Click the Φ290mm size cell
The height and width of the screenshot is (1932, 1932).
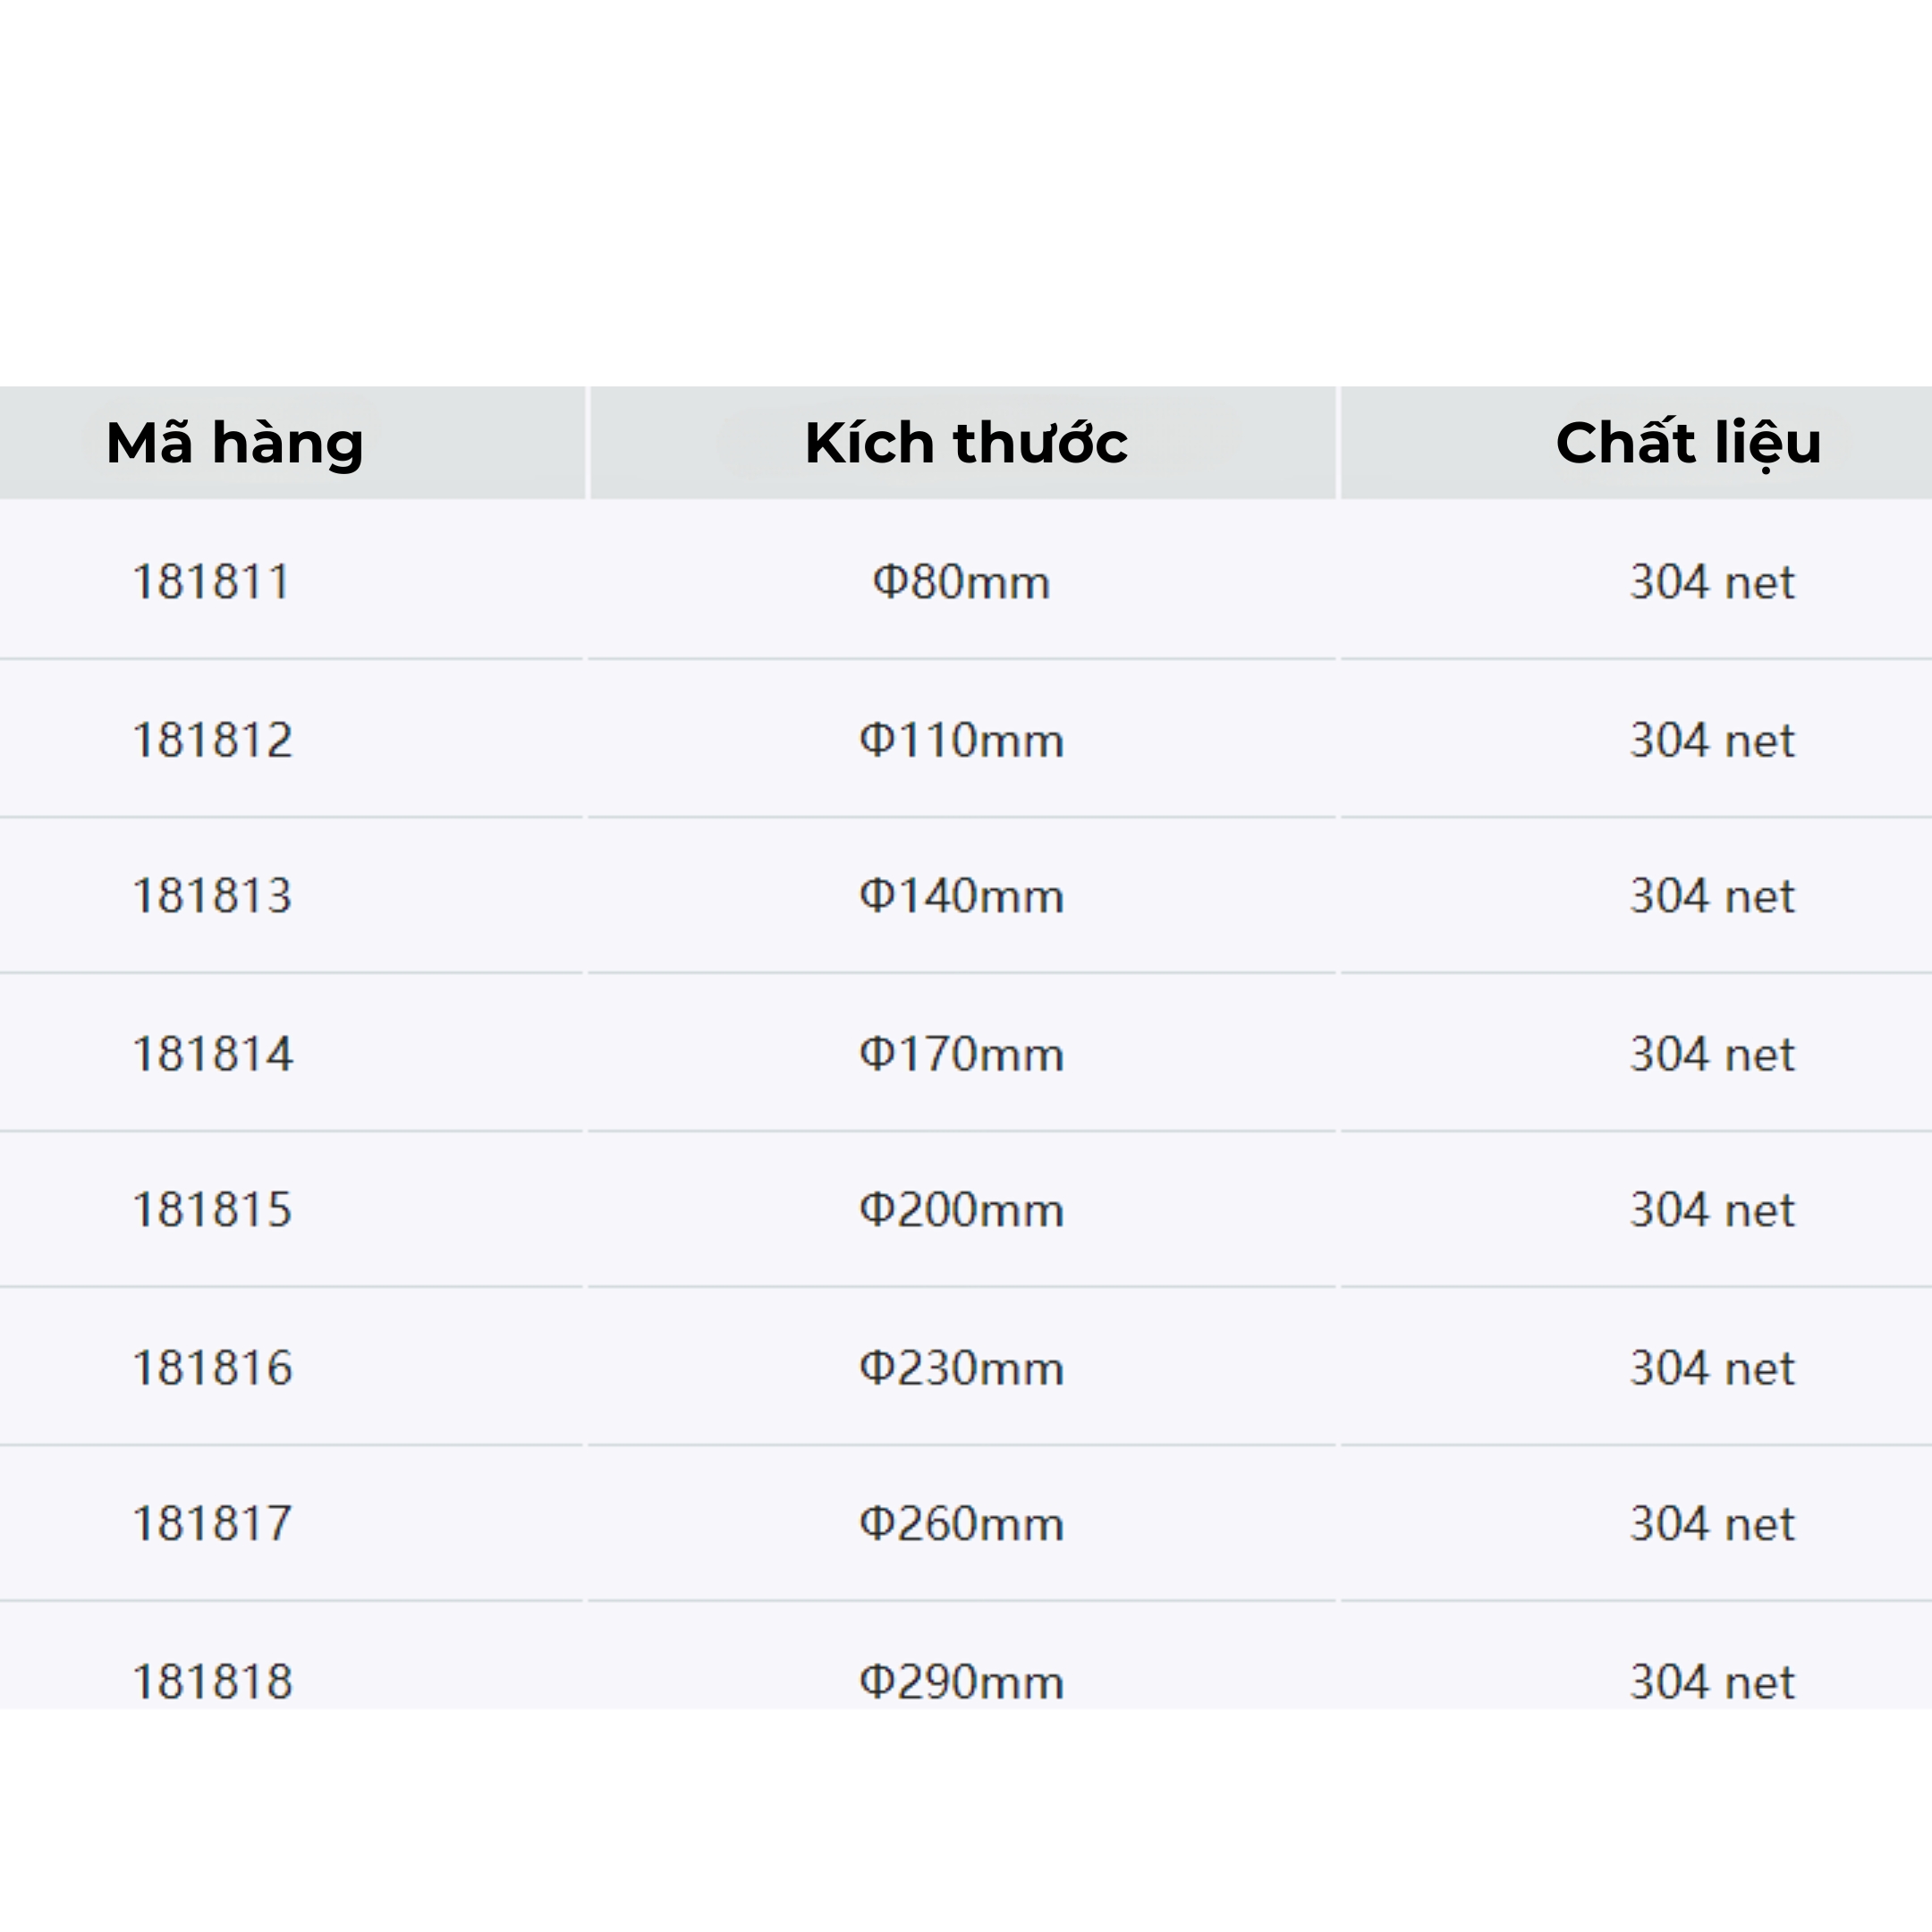click(961, 1682)
